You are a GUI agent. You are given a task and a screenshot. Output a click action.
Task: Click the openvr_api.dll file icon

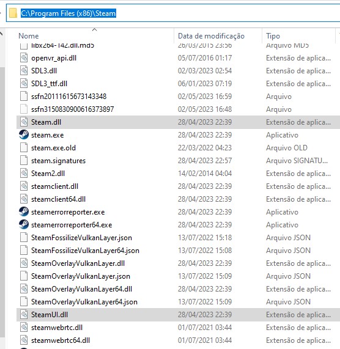[x=24, y=58]
